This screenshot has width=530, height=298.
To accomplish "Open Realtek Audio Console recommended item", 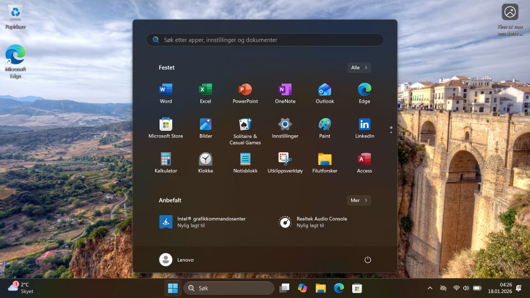I will pos(312,222).
